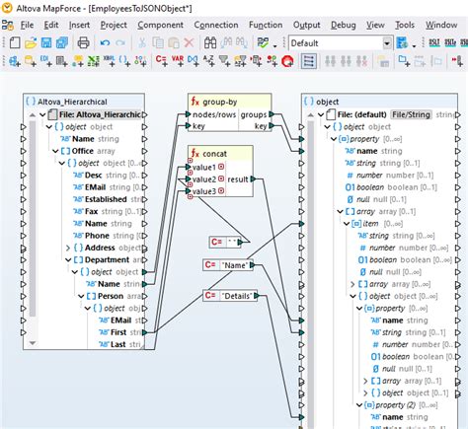Image resolution: width=468 pixels, height=429 pixels.
Task: Expand the Address object node
Action: 68,248
